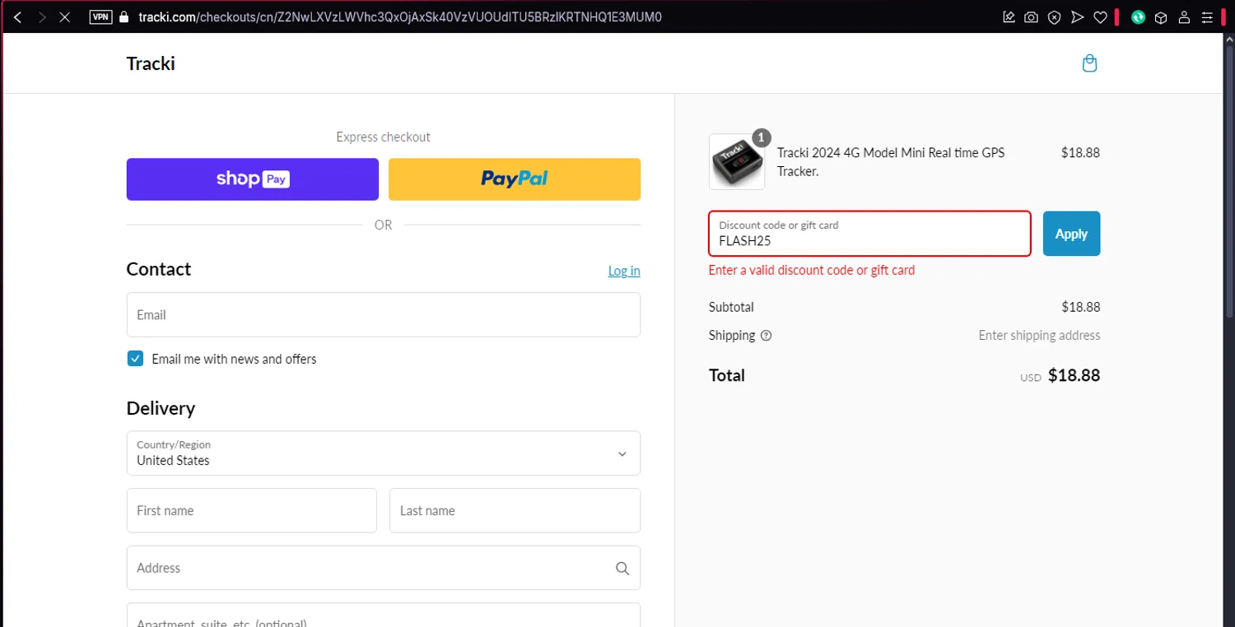
Task: Click the address search magnifier icon
Action: [622, 568]
